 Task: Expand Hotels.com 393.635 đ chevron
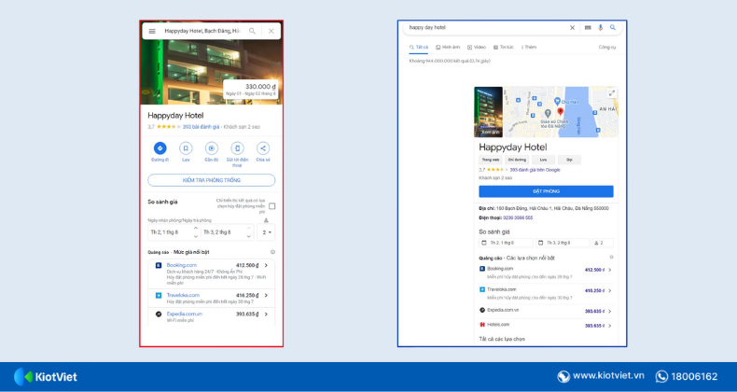[609, 326]
